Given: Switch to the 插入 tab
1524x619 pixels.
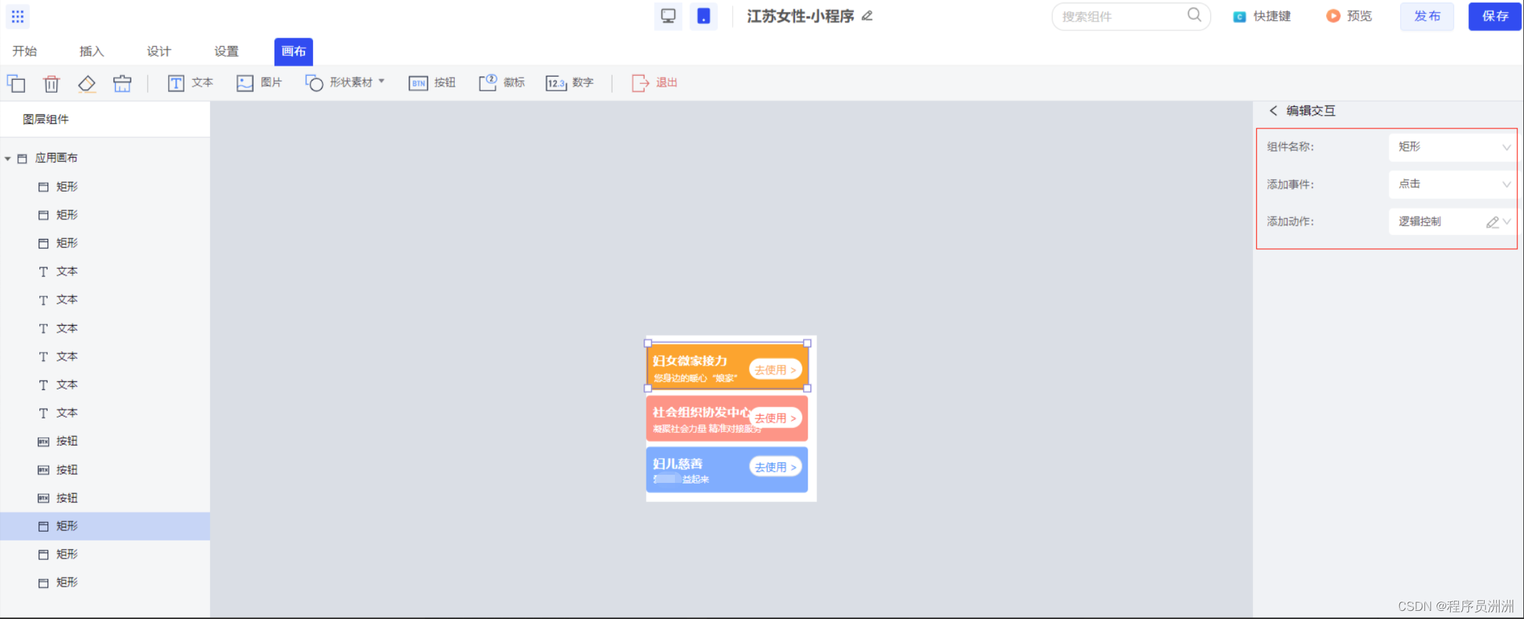Looking at the screenshot, I should tap(92, 51).
